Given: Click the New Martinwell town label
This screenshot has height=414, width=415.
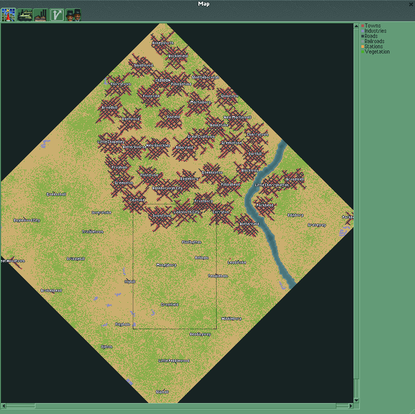Looking at the screenshot, I should [237, 118].
